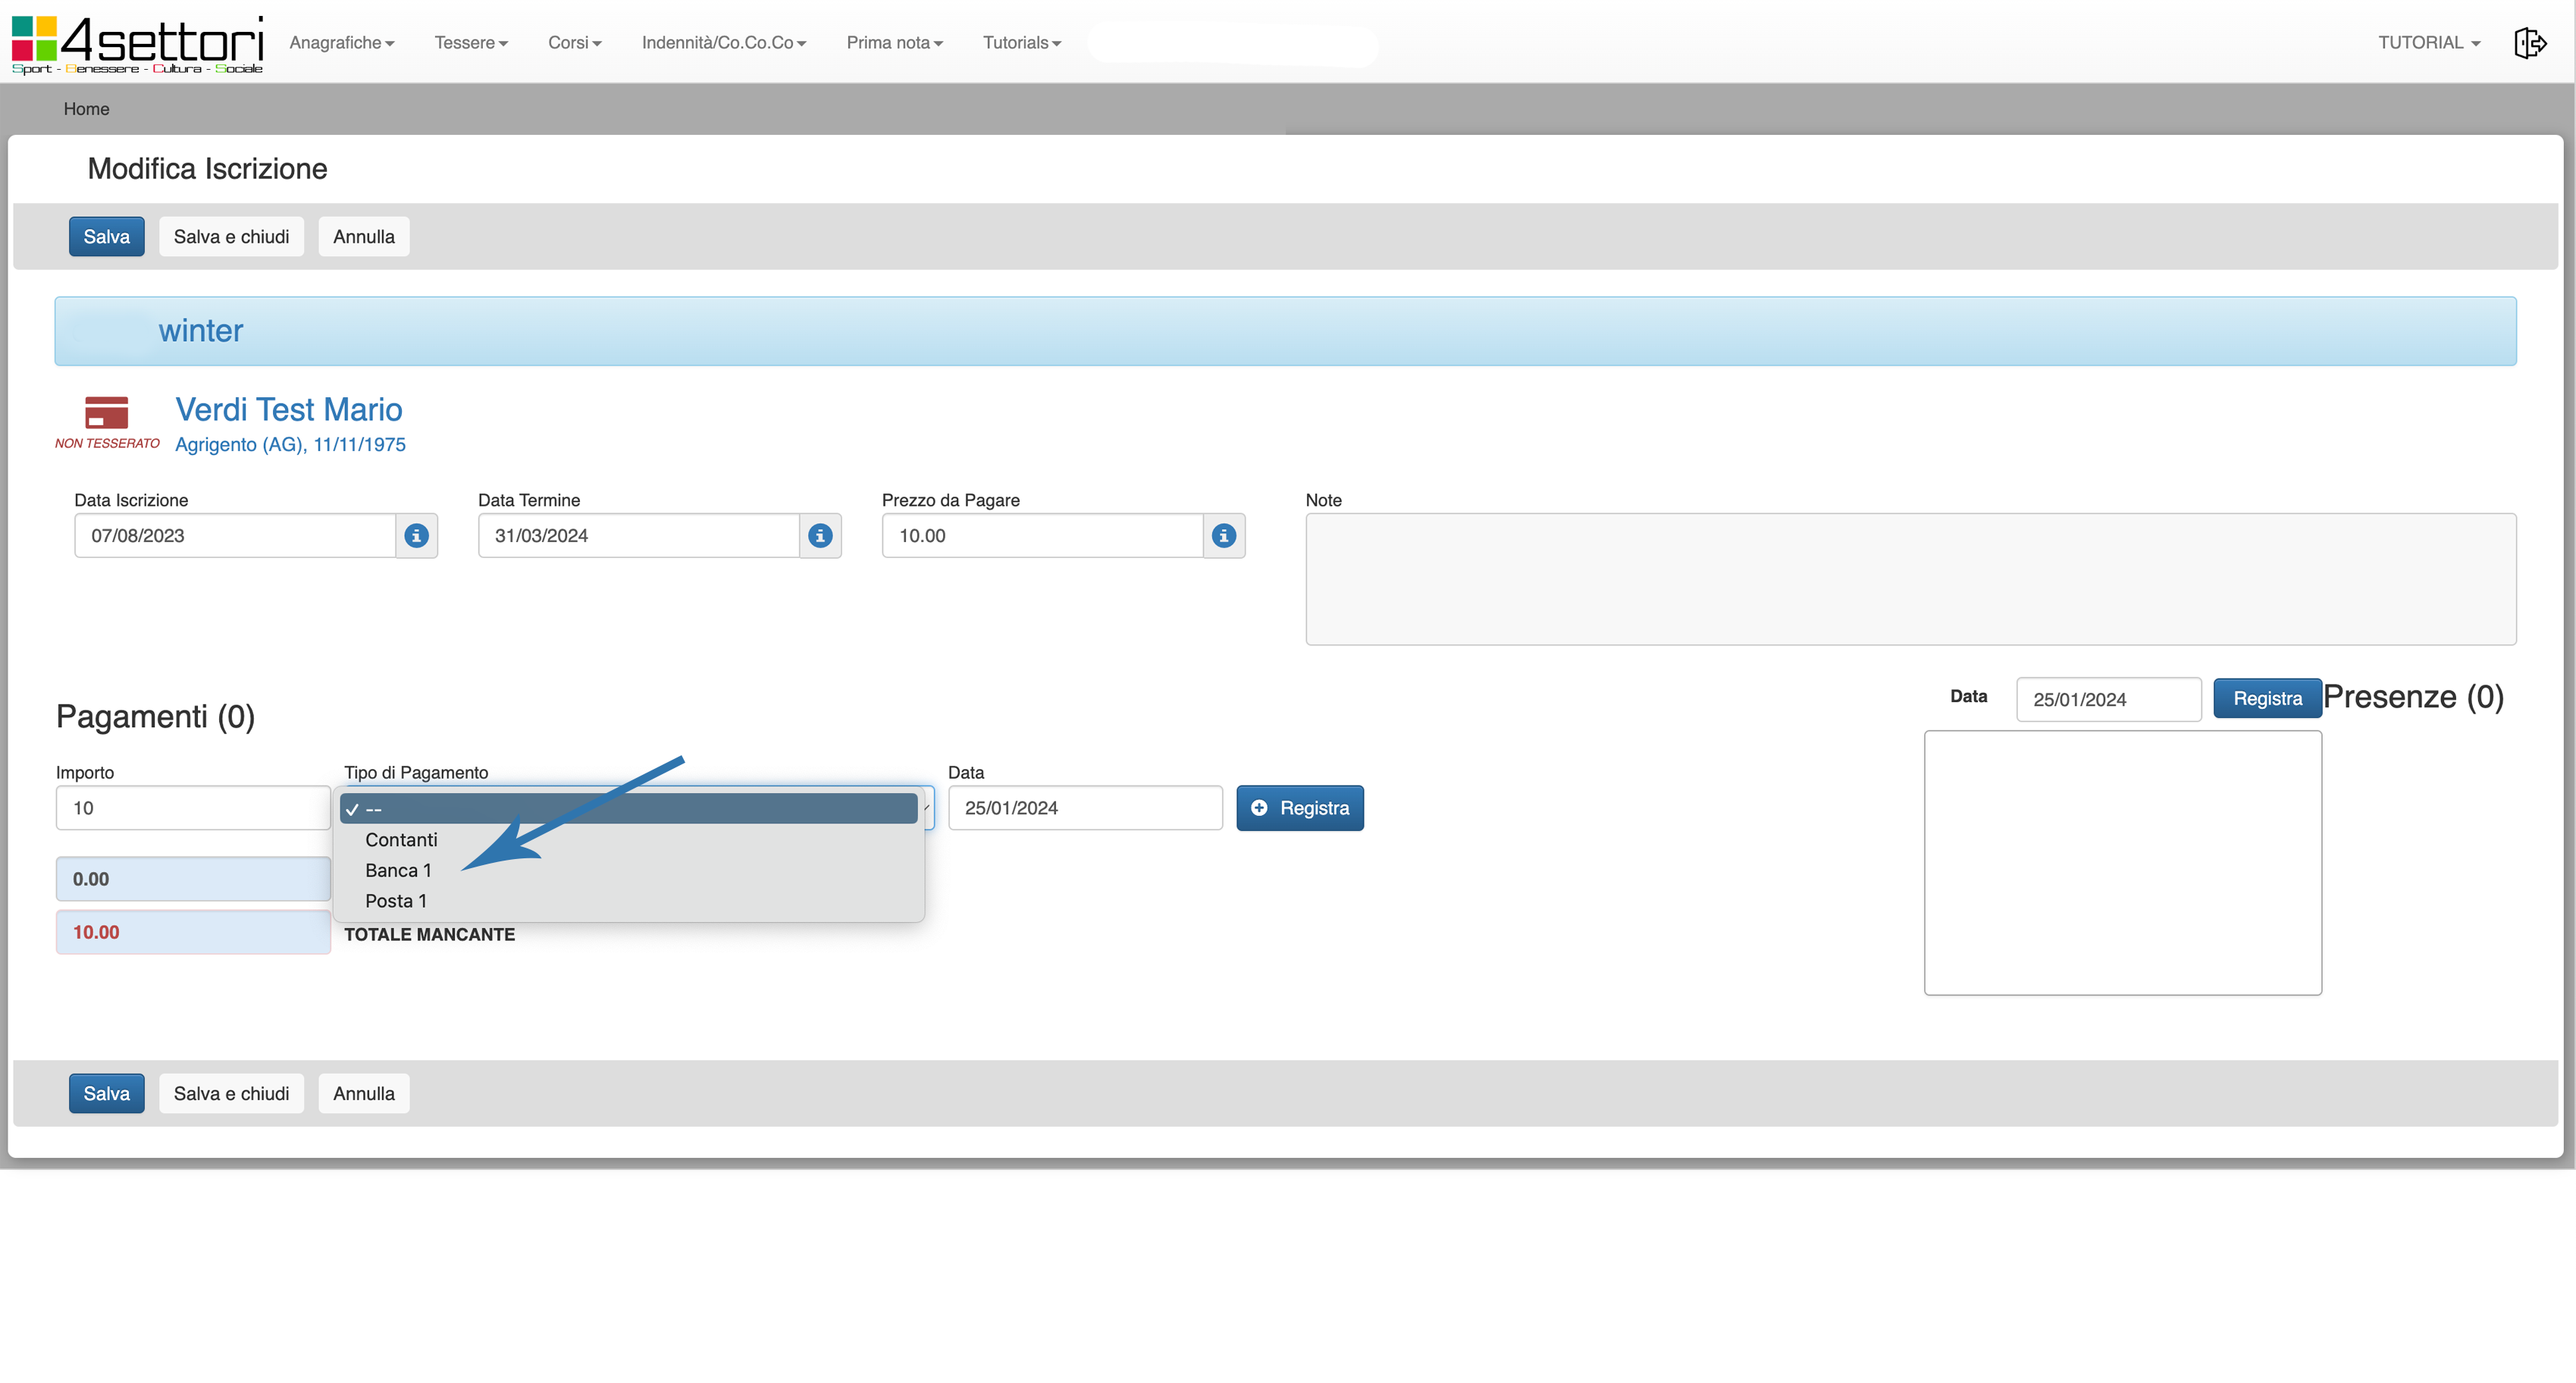Viewport: 2576px width, 1383px height.
Task: Click info icon beside Data Iscrizione field
Action: click(x=416, y=536)
